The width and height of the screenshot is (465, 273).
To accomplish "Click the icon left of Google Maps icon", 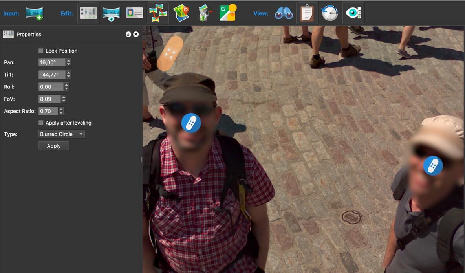I will [205, 13].
